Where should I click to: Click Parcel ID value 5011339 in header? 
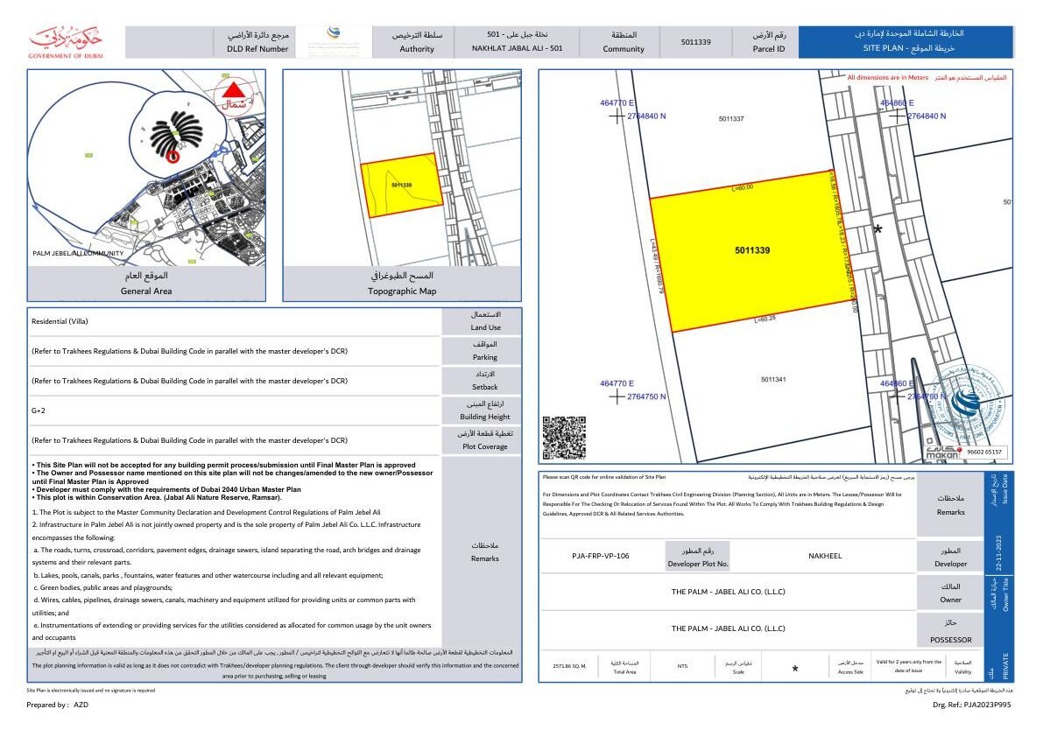point(695,42)
